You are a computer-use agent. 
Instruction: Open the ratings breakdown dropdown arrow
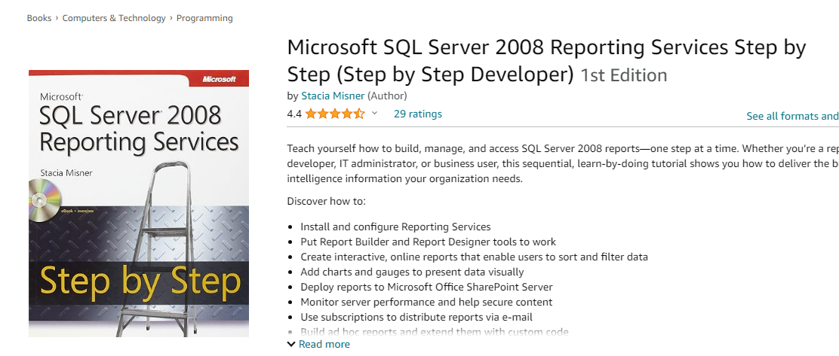[374, 113]
